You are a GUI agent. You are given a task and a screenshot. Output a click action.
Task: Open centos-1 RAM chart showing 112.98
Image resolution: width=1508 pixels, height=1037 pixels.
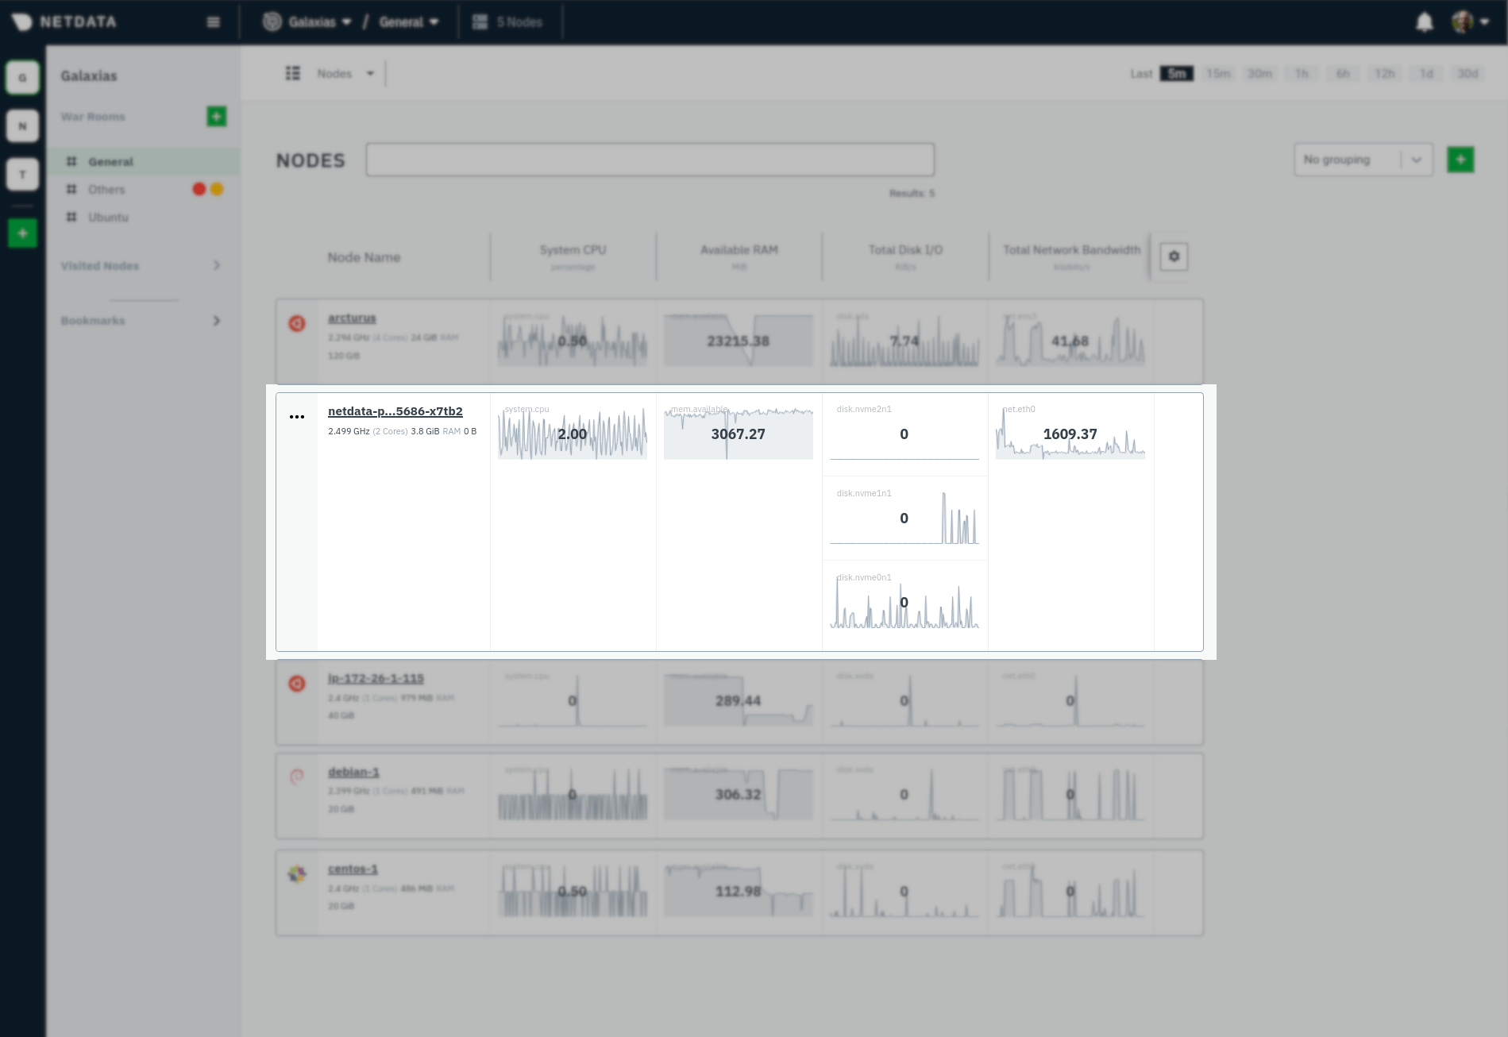[x=739, y=891]
